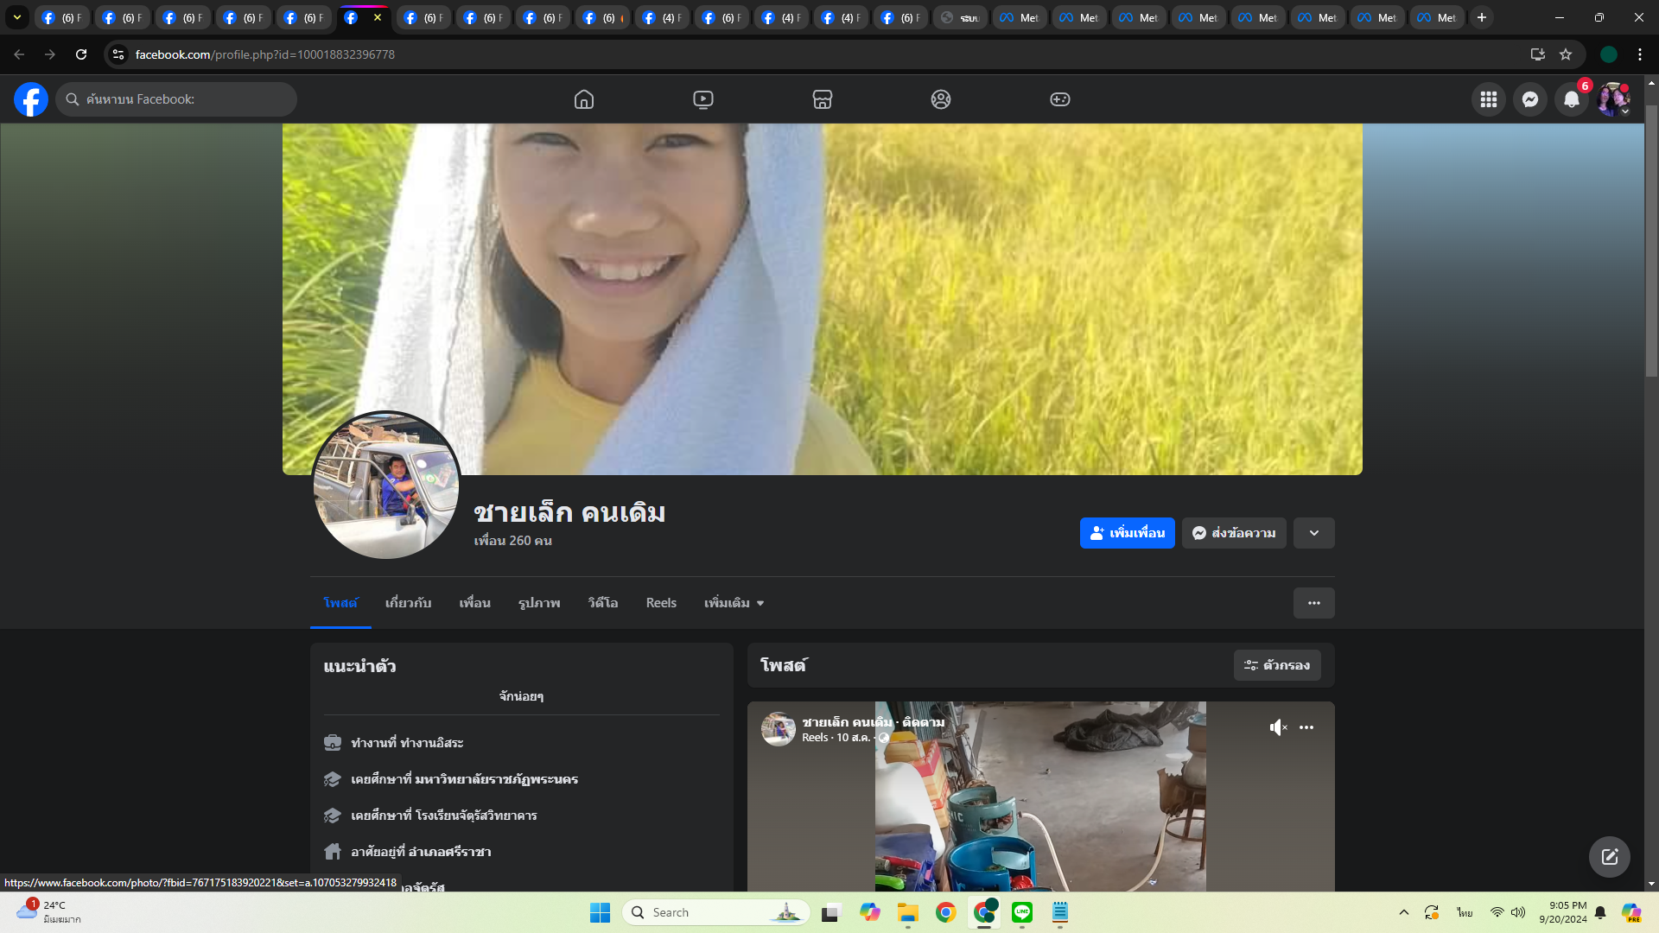Open the Groups icon in top navigation
Screen dimensions: 1659x933
coord(941,99)
